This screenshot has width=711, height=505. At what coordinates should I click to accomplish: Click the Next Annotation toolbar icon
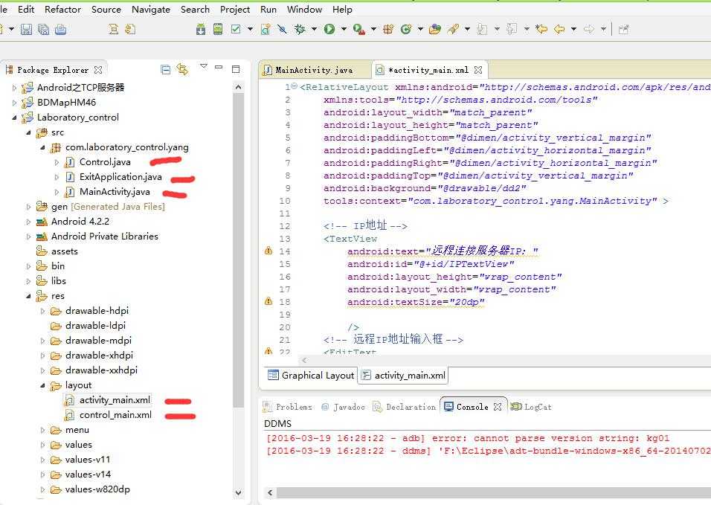pos(483,30)
